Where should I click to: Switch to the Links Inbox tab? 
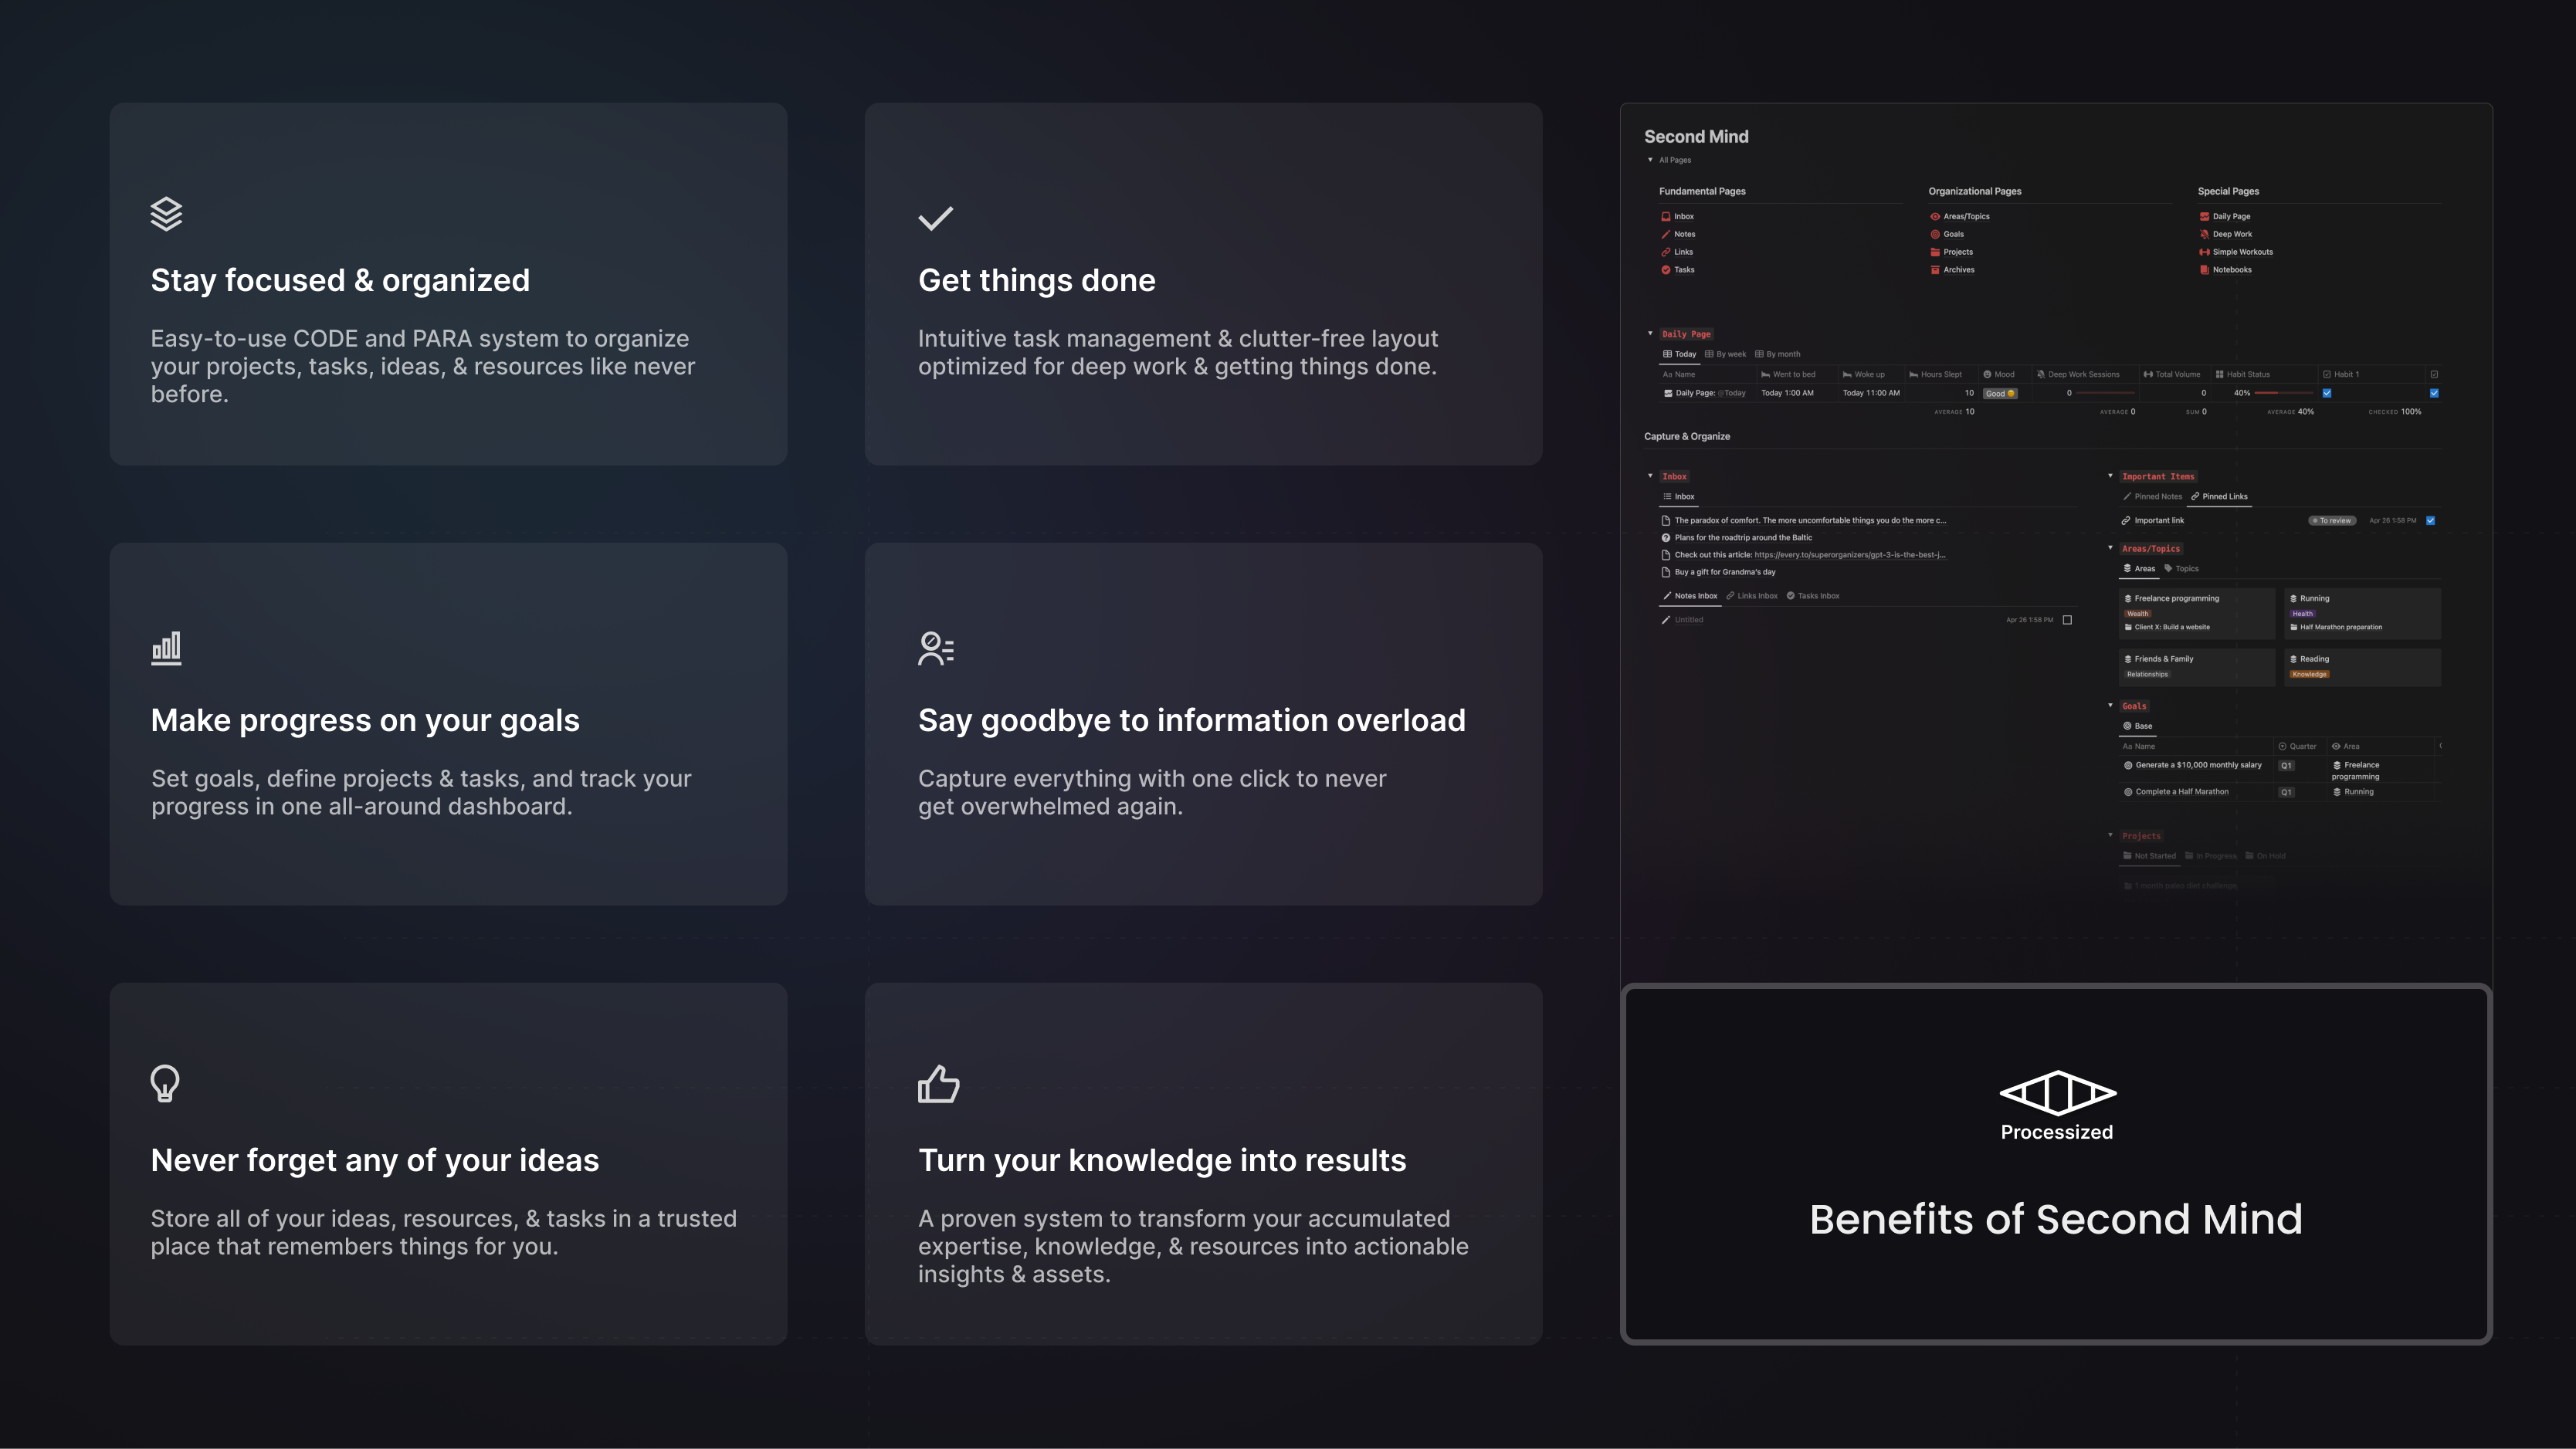point(1752,596)
